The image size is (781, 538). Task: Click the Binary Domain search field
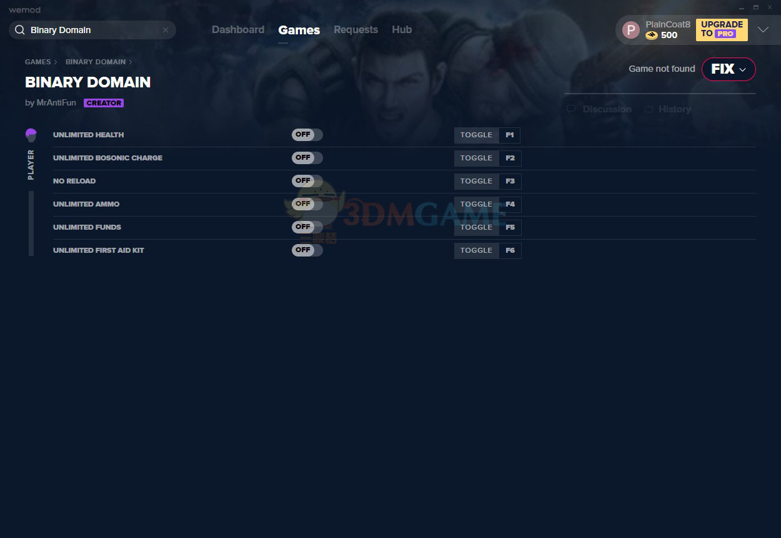tap(94, 30)
